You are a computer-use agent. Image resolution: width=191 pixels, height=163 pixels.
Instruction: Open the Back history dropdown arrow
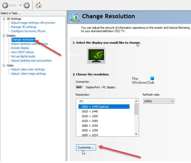pos(20,5)
